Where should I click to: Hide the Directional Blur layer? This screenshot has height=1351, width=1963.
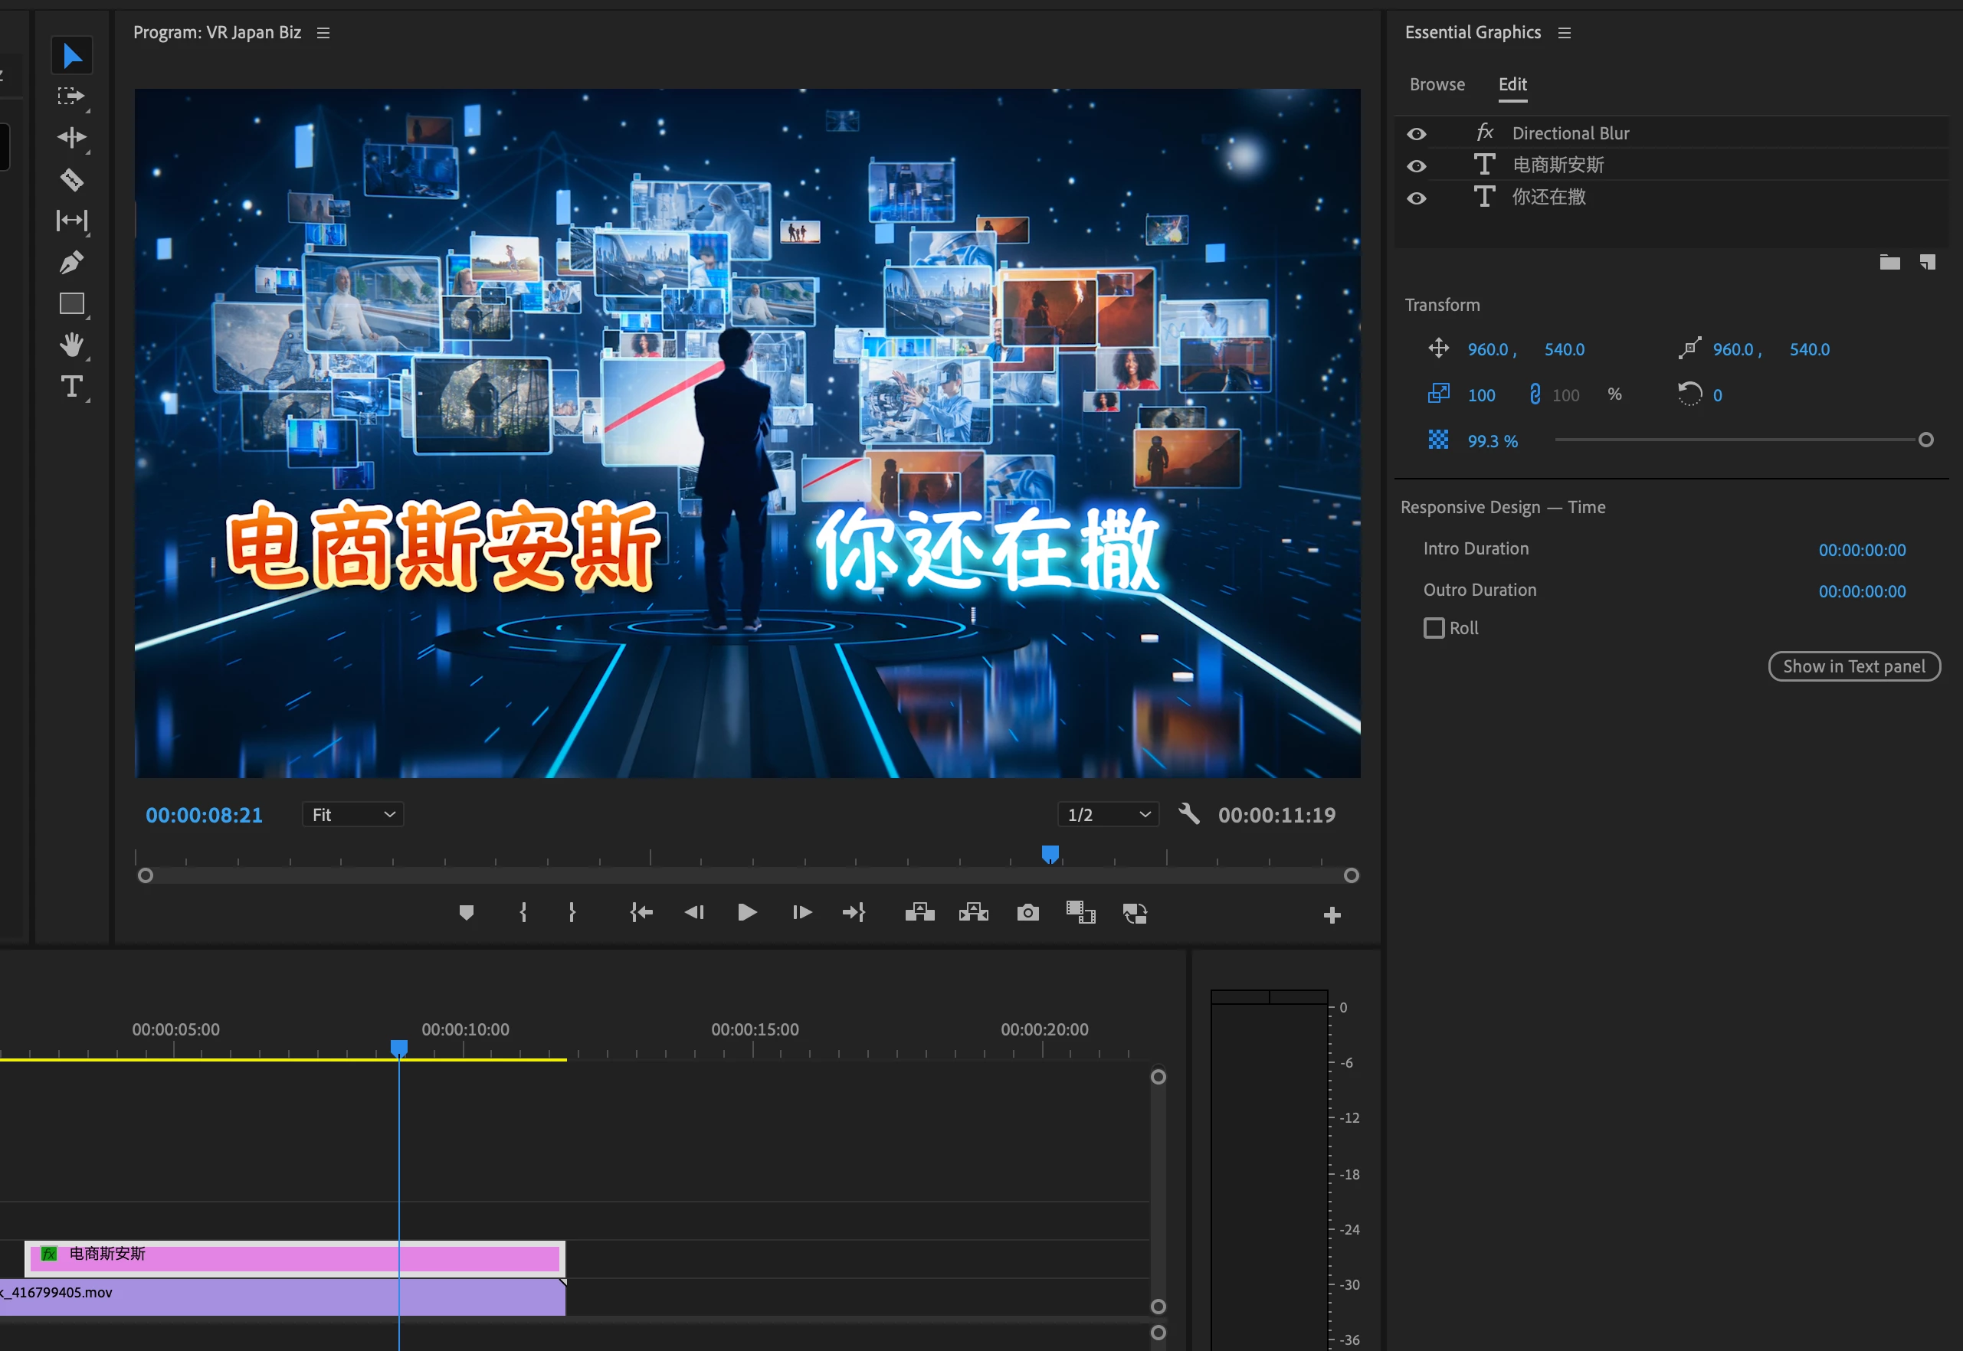[x=1416, y=134]
